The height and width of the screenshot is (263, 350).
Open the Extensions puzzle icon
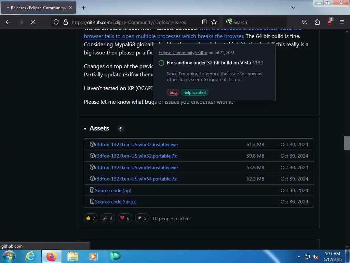[x=317, y=22]
